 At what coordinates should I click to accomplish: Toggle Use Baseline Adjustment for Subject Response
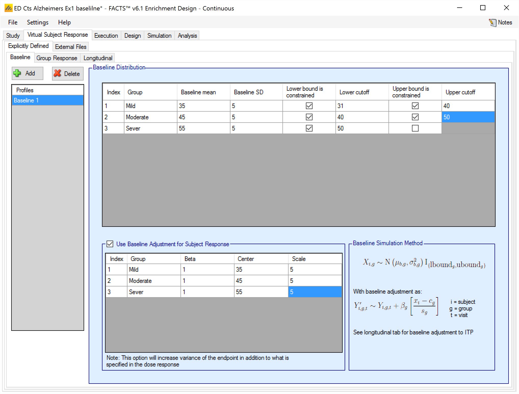(x=110, y=244)
